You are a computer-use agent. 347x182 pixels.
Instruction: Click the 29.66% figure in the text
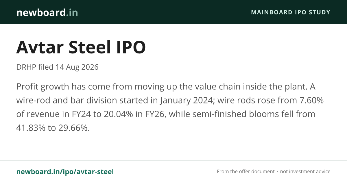[x=73, y=128]
